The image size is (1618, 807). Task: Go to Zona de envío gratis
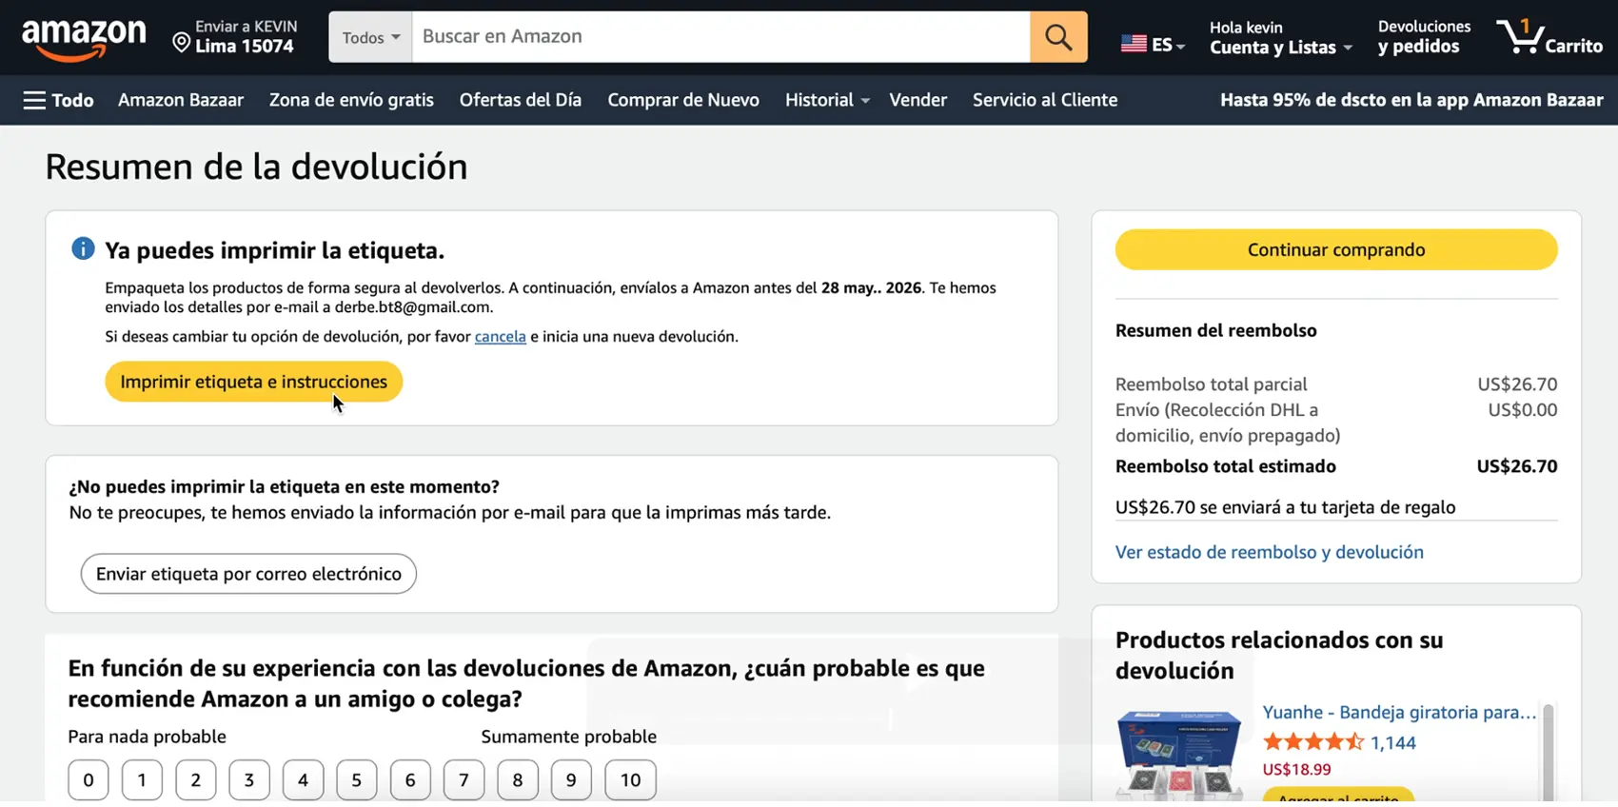[x=351, y=100]
